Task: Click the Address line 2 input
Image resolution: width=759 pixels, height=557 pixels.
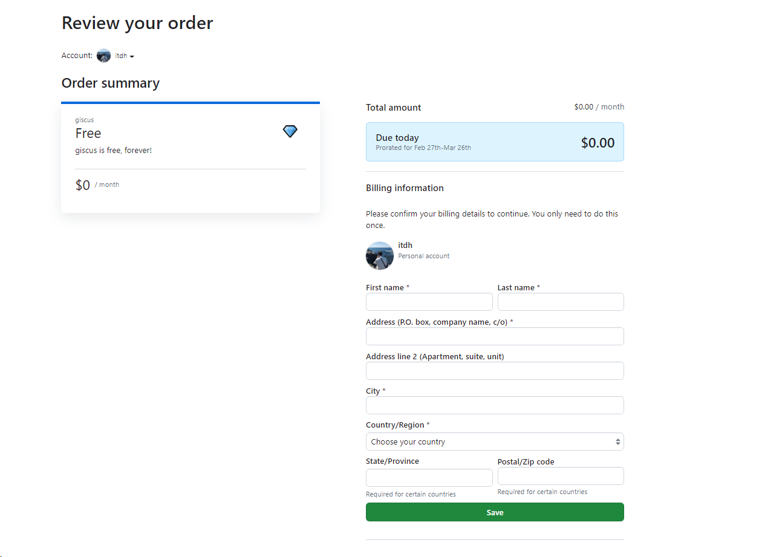Action: click(x=495, y=371)
